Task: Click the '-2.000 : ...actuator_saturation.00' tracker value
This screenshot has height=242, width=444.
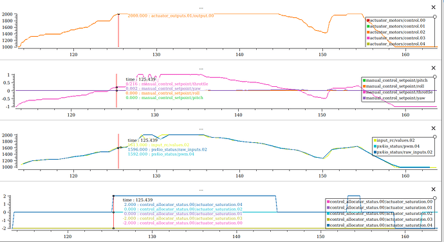Action: click(x=182, y=223)
